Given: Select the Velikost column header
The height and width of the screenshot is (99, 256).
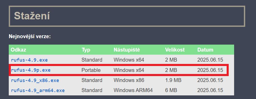Looking at the screenshot, I should pyautogui.click(x=175, y=50).
